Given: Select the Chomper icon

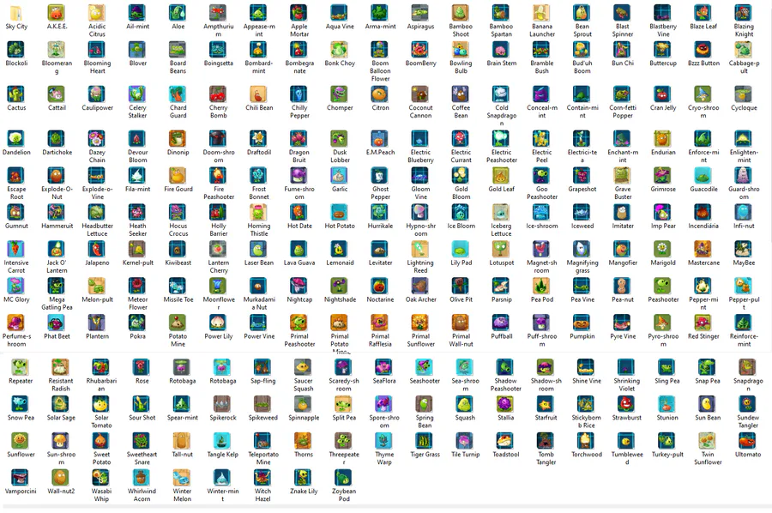Looking at the screenshot, I should point(339,94).
